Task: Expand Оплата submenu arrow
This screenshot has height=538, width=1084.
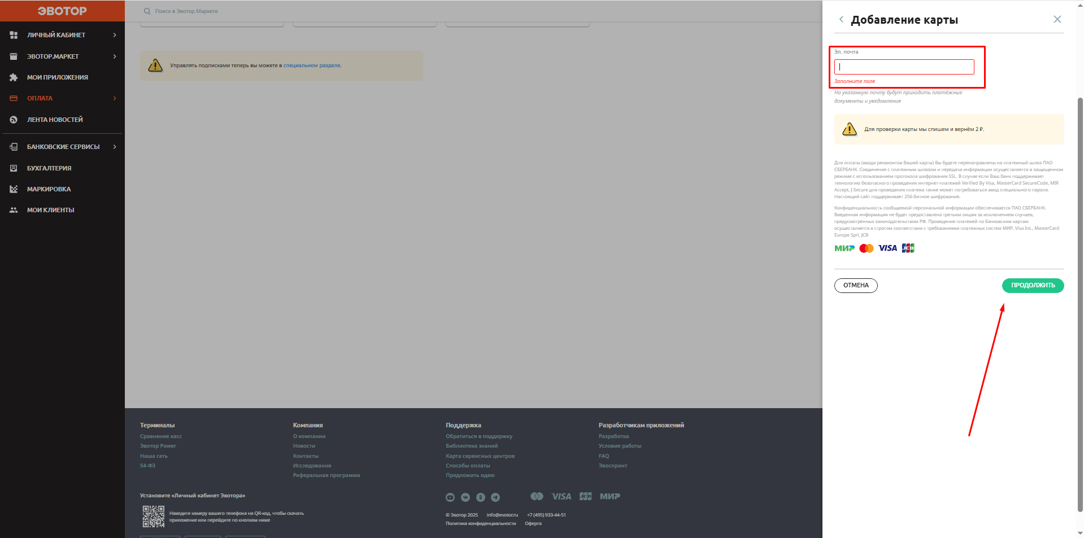Action: point(115,98)
